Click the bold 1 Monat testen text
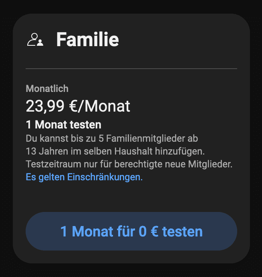Image resolution: width=262 pixels, height=277 pixels. coord(64,124)
